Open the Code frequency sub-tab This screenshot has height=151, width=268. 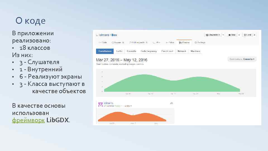149,51
